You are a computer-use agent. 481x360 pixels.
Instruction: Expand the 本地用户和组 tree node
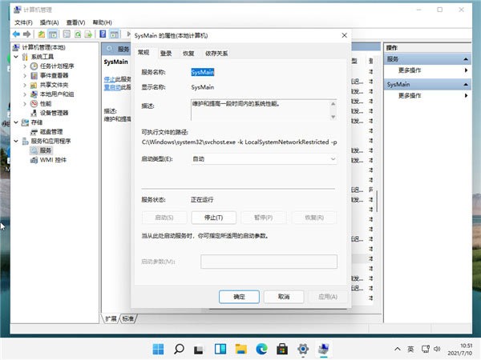pos(25,94)
